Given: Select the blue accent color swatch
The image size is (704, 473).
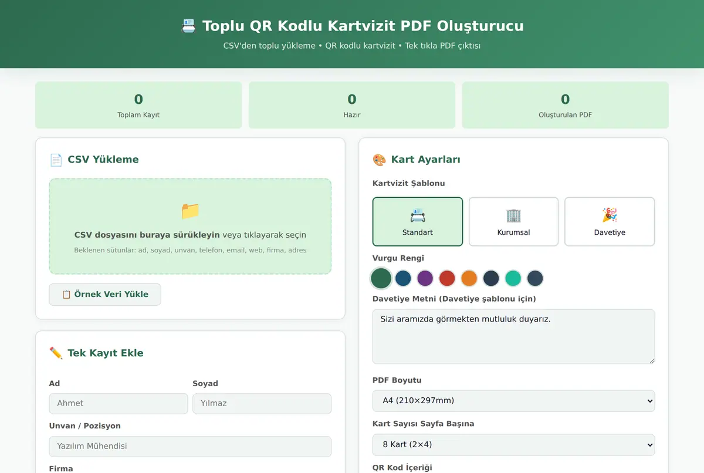Looking at the screenshot, I should [403, 278].
